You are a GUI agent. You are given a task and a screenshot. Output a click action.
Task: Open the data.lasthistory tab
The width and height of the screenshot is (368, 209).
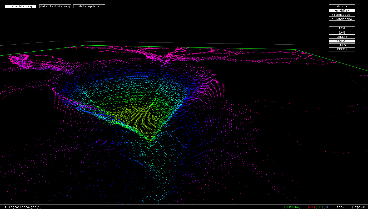(55, 6)
